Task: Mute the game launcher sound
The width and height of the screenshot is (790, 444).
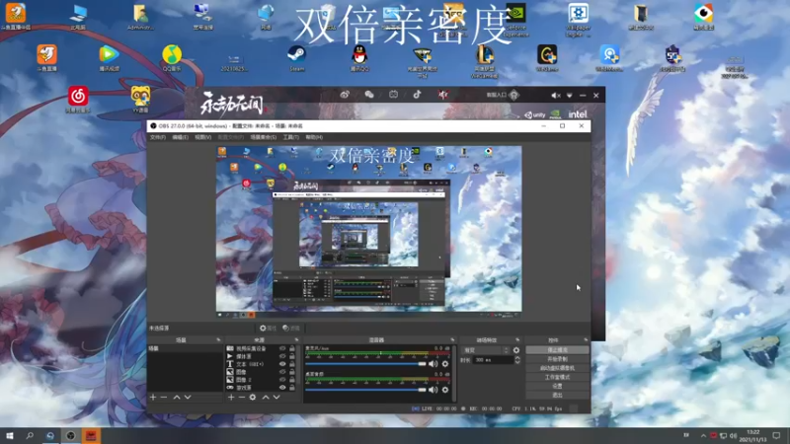Action: (555, 95)
